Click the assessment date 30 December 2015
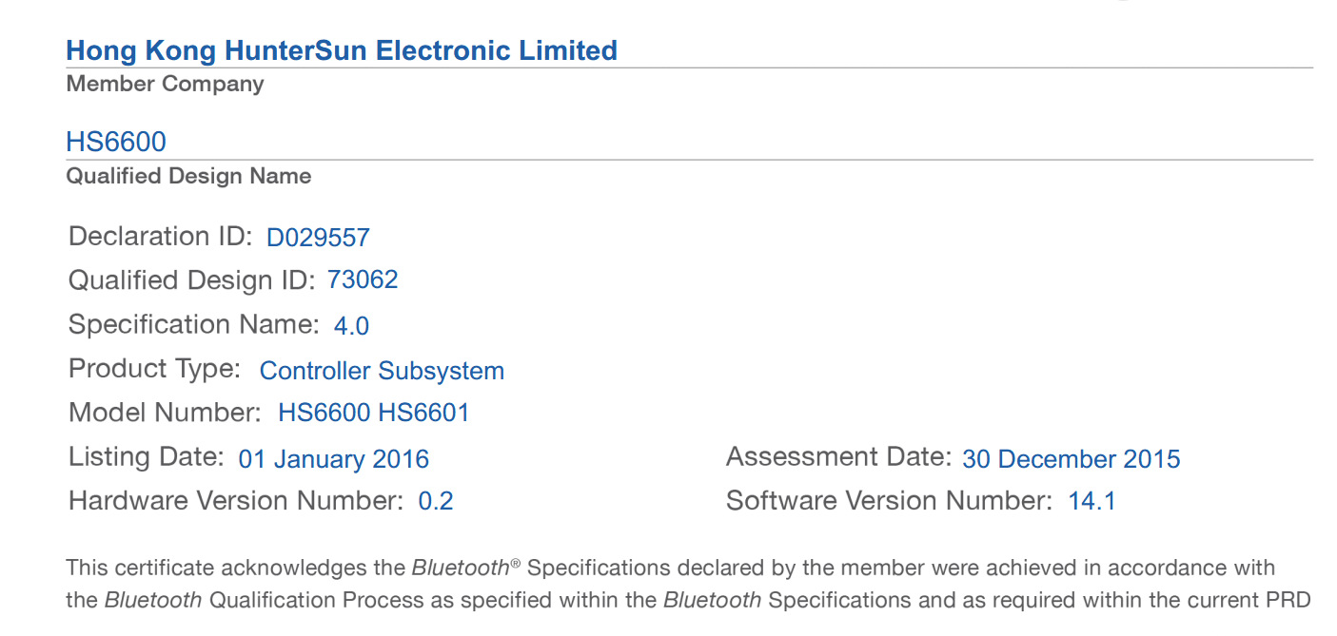 (1071, 460)
